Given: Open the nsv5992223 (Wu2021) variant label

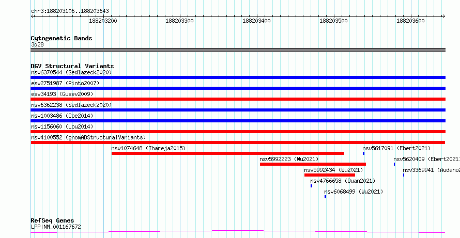Looking at the screenshot, I should click(289, 159).
